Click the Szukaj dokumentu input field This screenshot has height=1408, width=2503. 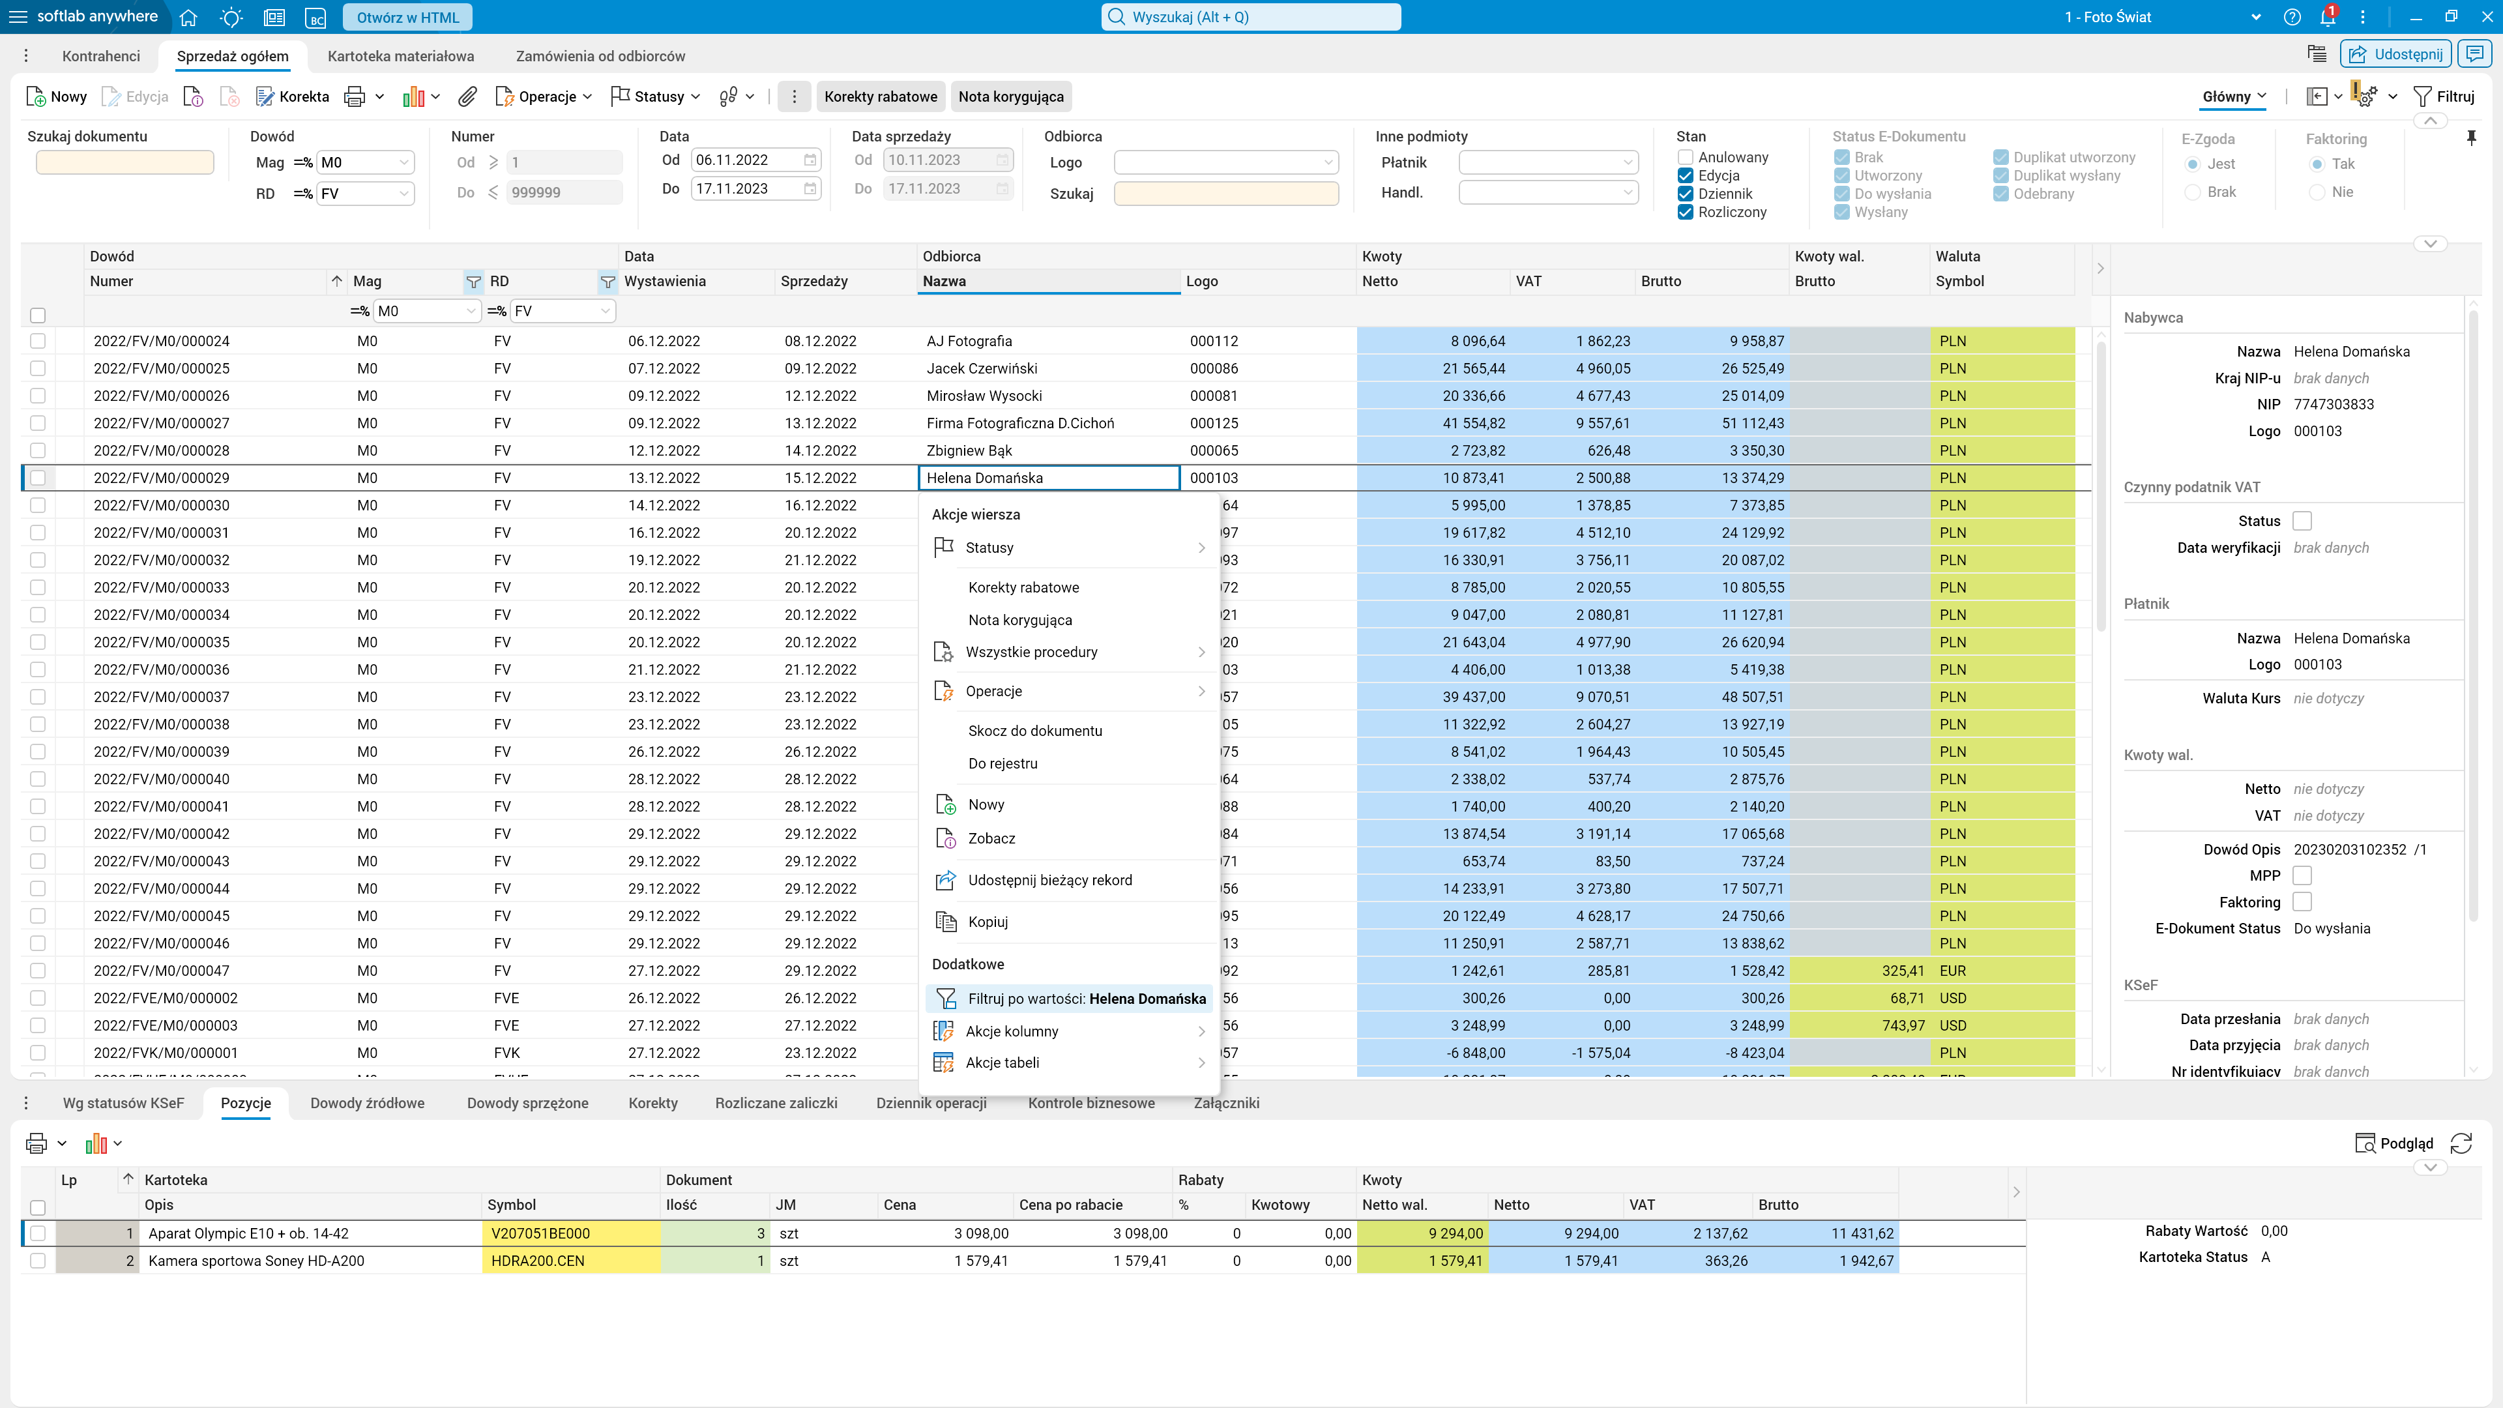[124, 162]
